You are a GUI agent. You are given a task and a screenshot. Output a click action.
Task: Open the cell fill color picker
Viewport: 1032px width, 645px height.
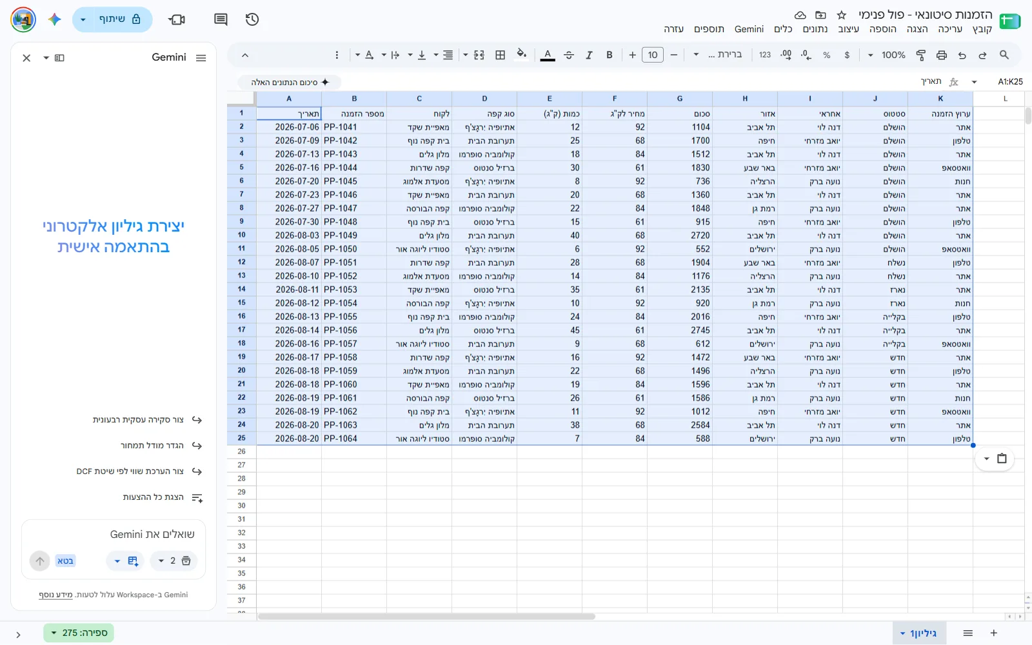tap(521, 55)
